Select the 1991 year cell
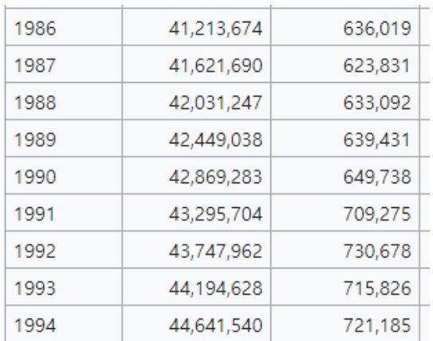 64,213
